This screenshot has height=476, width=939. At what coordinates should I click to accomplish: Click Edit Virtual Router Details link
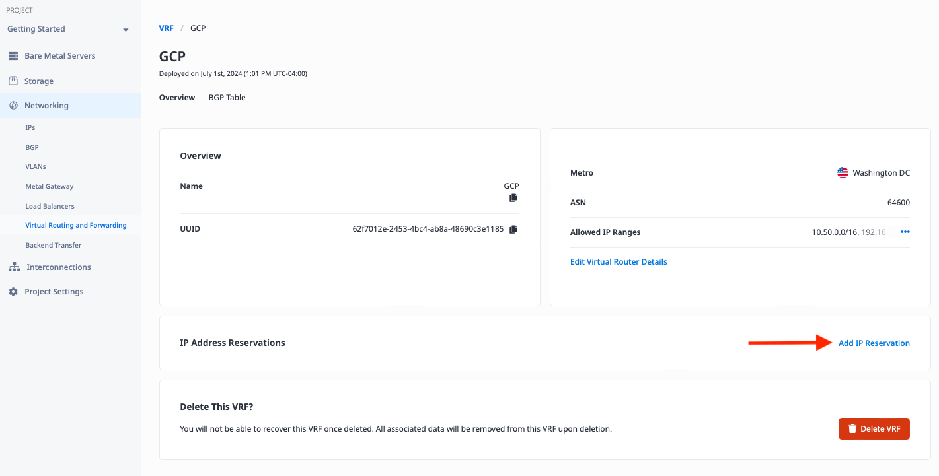pos(619,262)
